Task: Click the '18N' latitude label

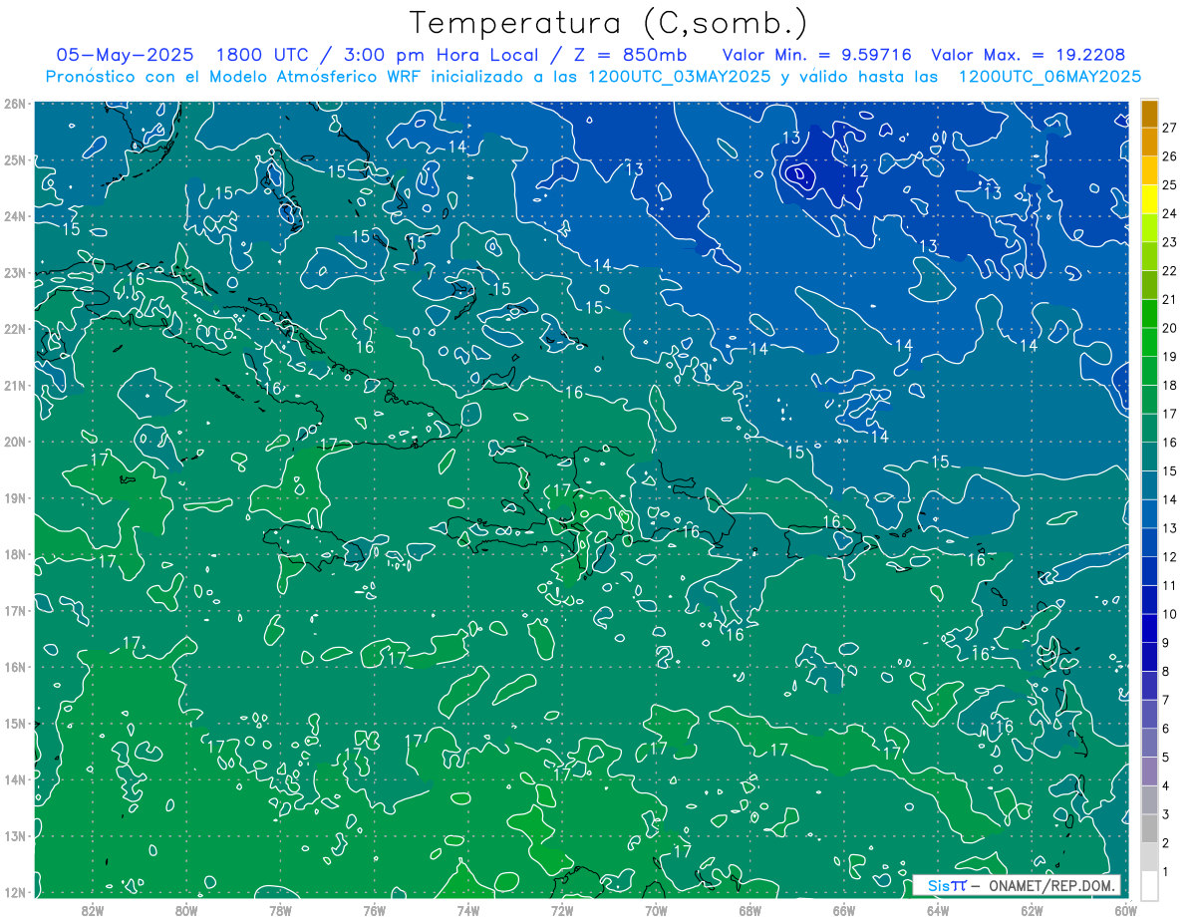Action: pyautogui.click(x=15, y=554)
